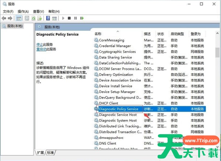Select the Diagnostic Service Host row
The height and width of the screenshot is (161, 221).
[150, 115]
